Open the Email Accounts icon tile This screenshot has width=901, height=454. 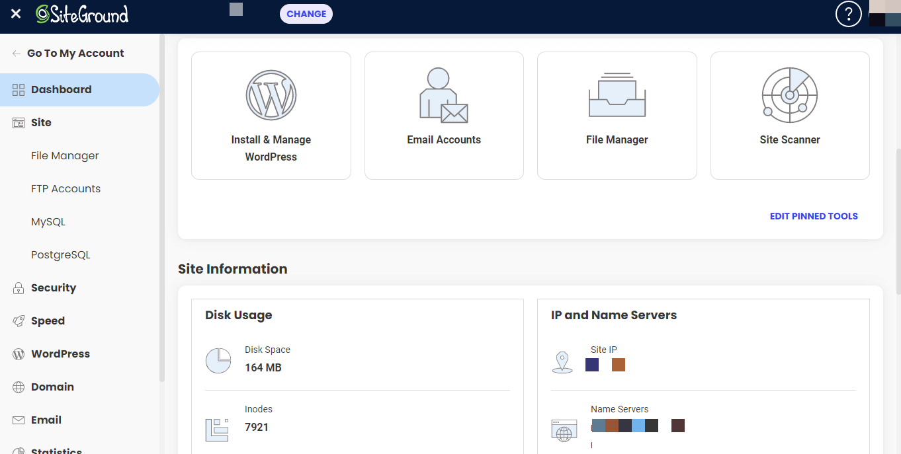(444, 95)
